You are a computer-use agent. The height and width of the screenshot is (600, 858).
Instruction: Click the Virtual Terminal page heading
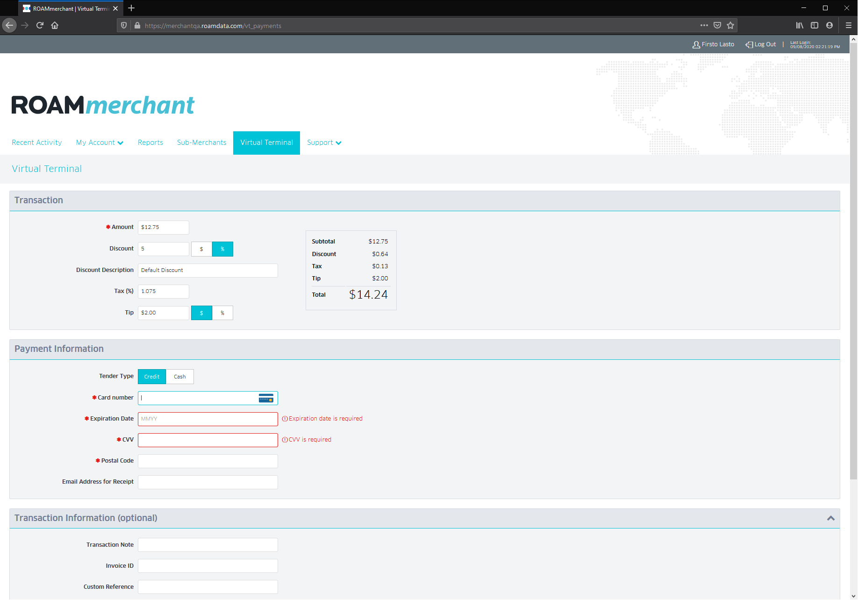pyautogui.click(x=47, y=169)
